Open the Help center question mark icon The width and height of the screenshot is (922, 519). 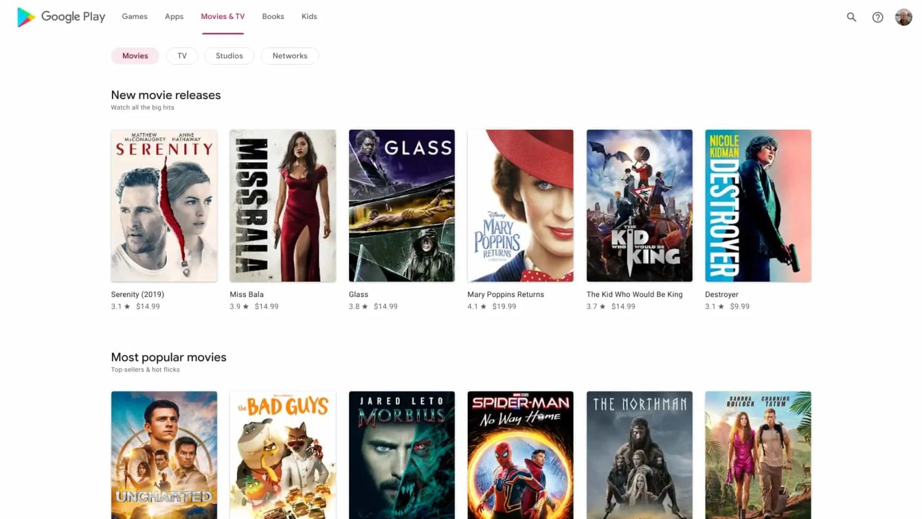(878, 17)
